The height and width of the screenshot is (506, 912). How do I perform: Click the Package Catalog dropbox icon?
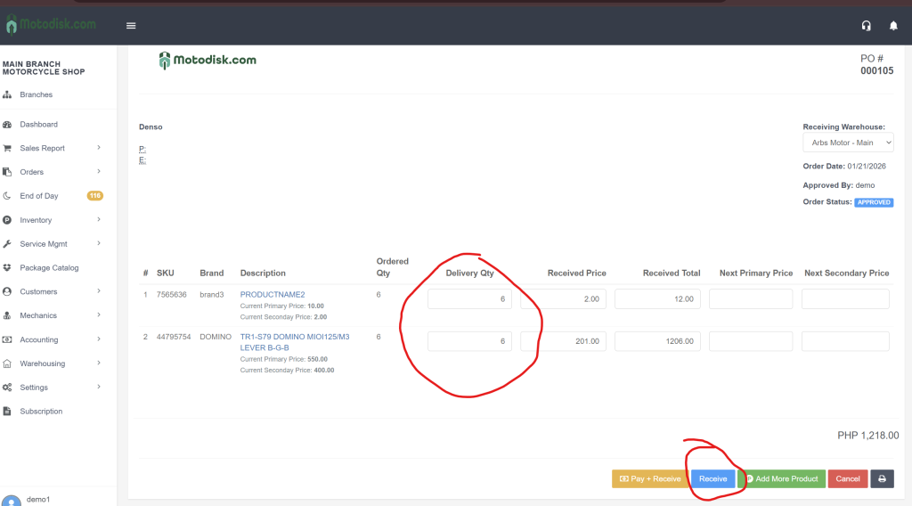7,268
